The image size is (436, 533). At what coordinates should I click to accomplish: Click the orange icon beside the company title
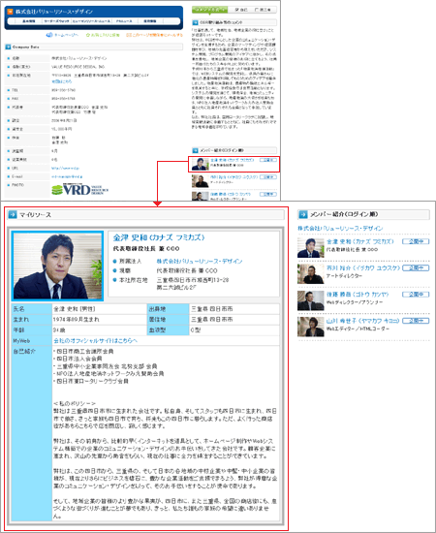coord(10,12)
